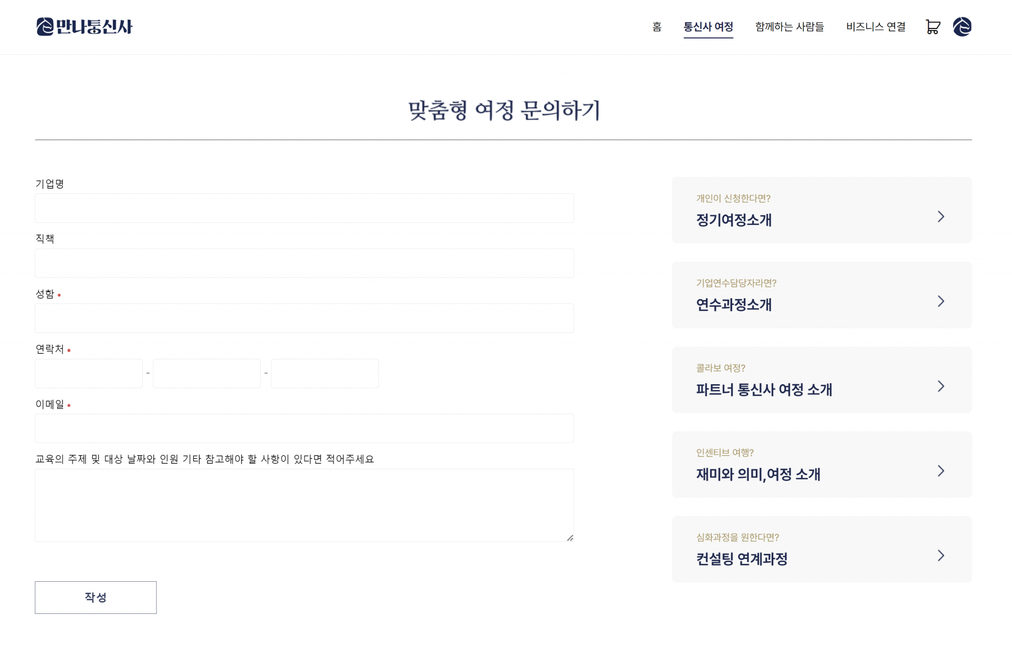Expand the 컨설팅 연계과정 chevron
This screenshot has width=1012, height=645.
coord(941,555)
